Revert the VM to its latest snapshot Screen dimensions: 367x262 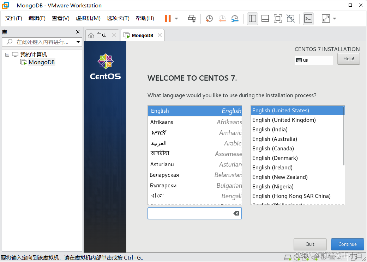[222, 18]
